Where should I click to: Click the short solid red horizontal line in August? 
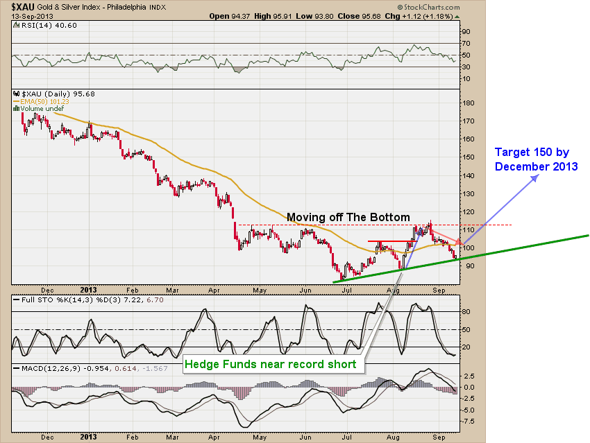(387, 241)
